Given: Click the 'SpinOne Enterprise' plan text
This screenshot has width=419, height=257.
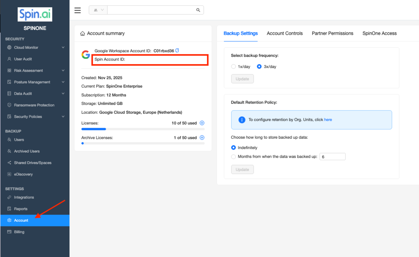Looking at the screenshot, I should click(124, 86).
